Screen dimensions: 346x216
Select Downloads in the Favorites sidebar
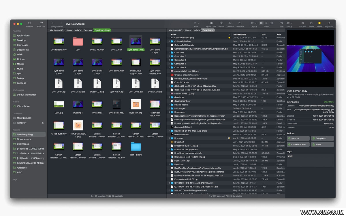(x=22, y=45)
